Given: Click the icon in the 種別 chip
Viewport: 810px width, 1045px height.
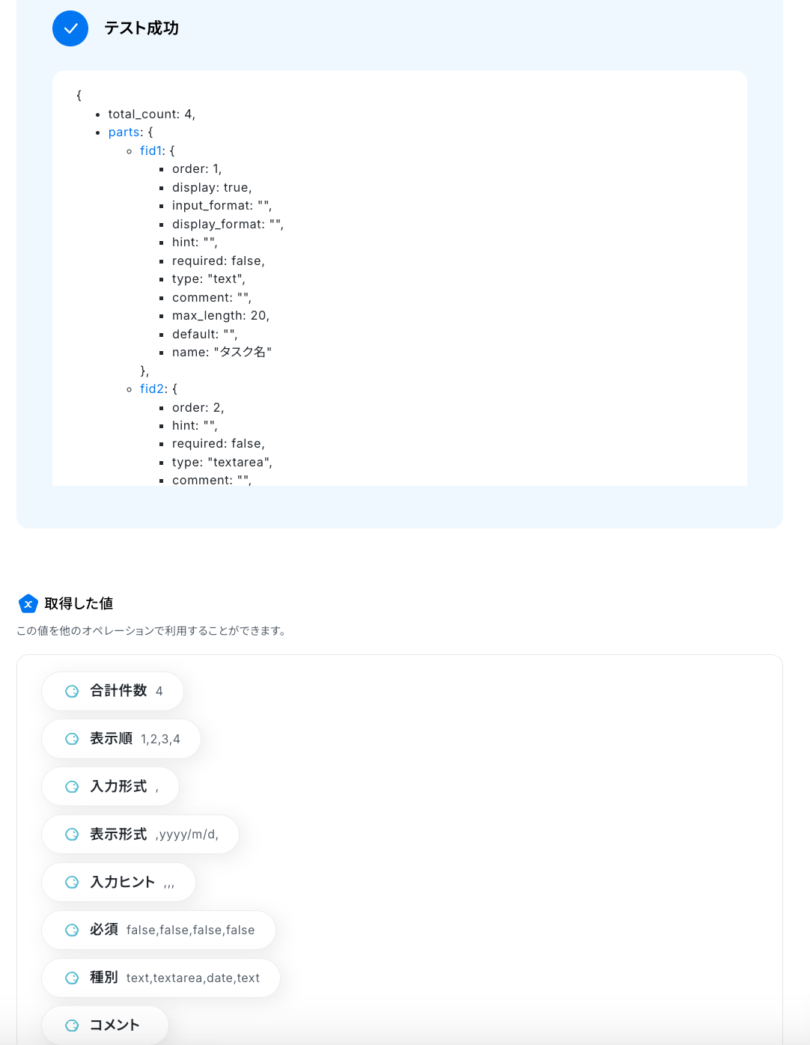Looking at the screenshot, I should (72, 978).
